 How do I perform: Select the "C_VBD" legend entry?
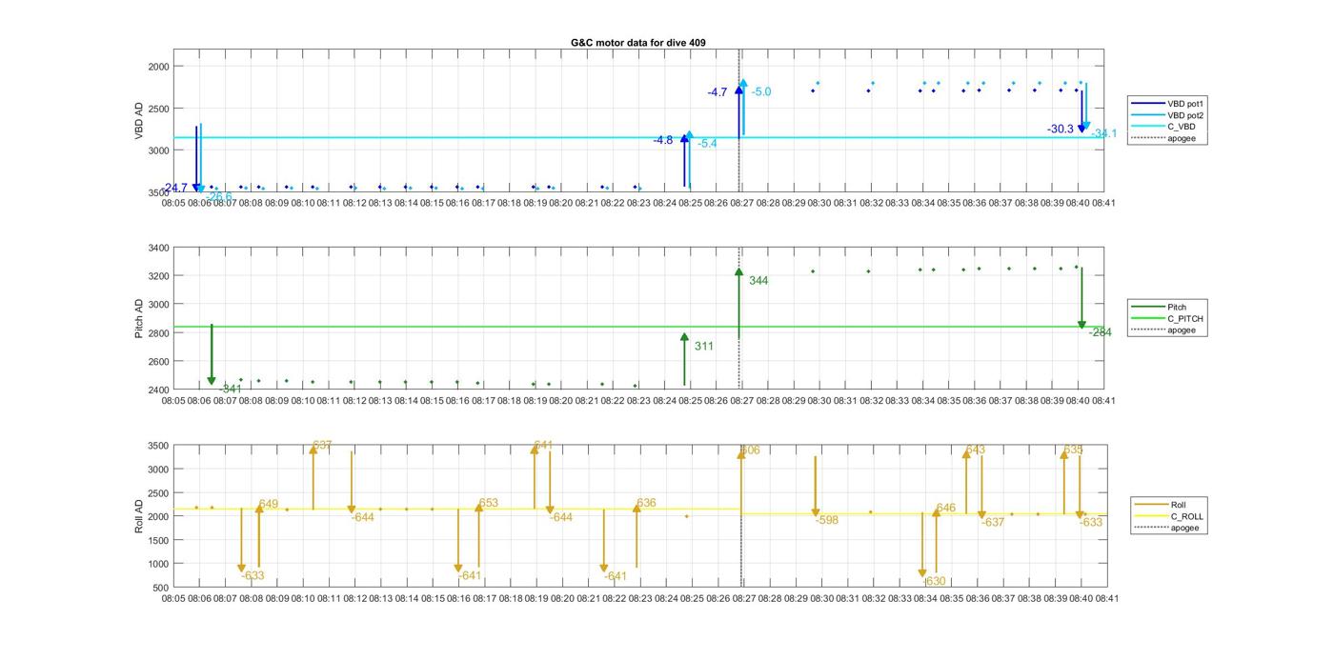coord(1182,127)
